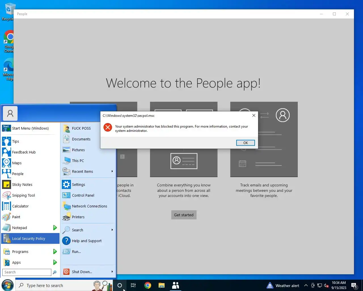Click Task View taskbar icon
Screen dimensions: 363x291
point(133,285)
